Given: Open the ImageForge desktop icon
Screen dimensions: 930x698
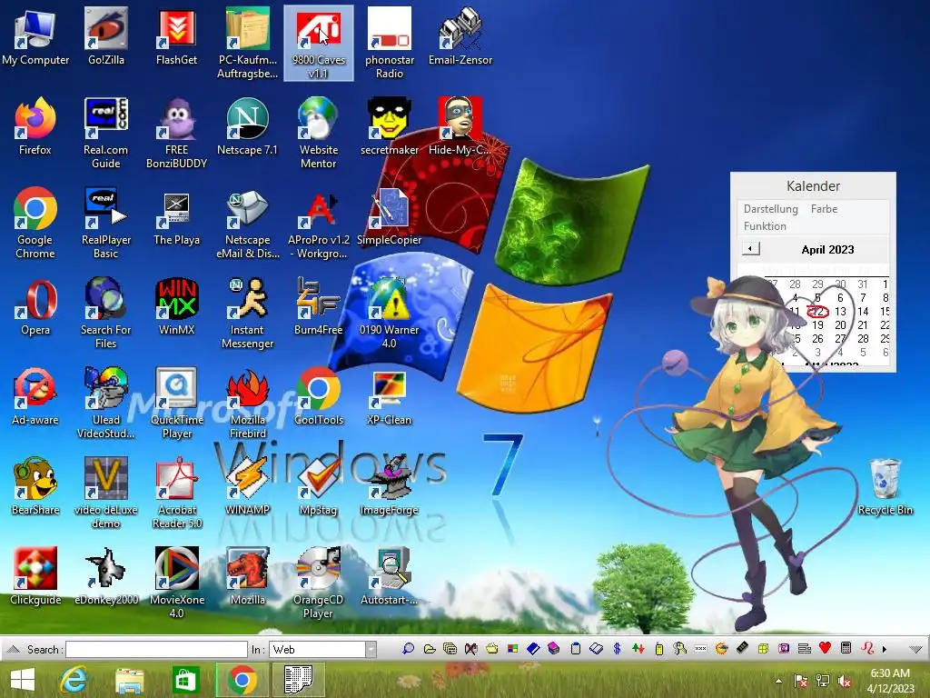Looking at the screenshot, I should [x=389, y=486].
